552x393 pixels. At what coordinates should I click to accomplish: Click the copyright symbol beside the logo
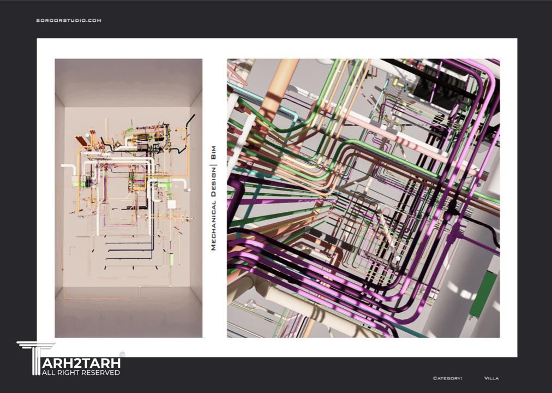tap(122, 354)
